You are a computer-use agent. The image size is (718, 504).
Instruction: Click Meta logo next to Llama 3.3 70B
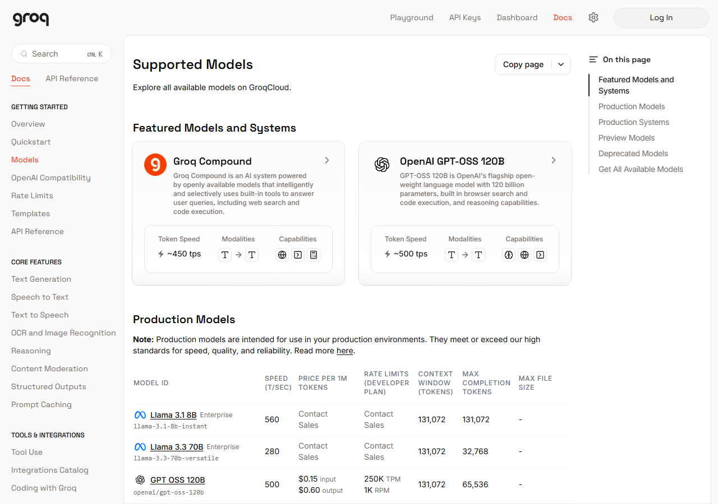[140, 447]
